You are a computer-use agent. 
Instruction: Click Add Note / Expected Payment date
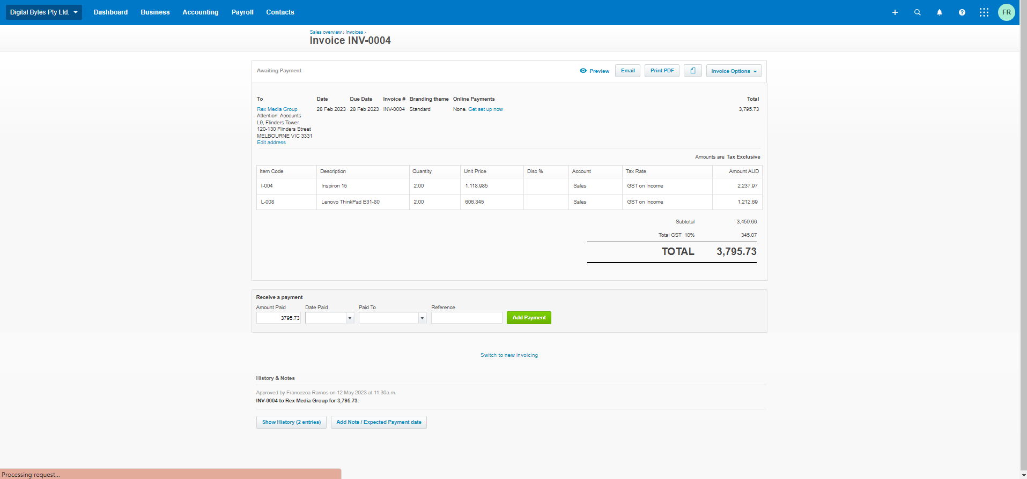tap(379, 422)
